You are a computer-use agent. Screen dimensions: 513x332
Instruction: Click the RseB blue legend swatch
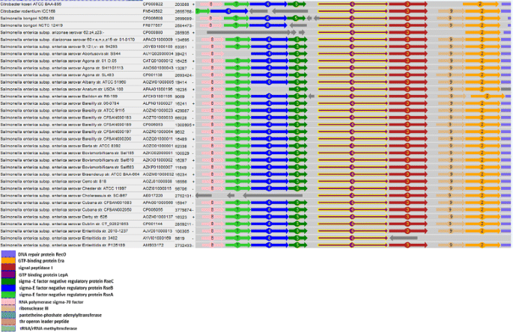(8, 288)
